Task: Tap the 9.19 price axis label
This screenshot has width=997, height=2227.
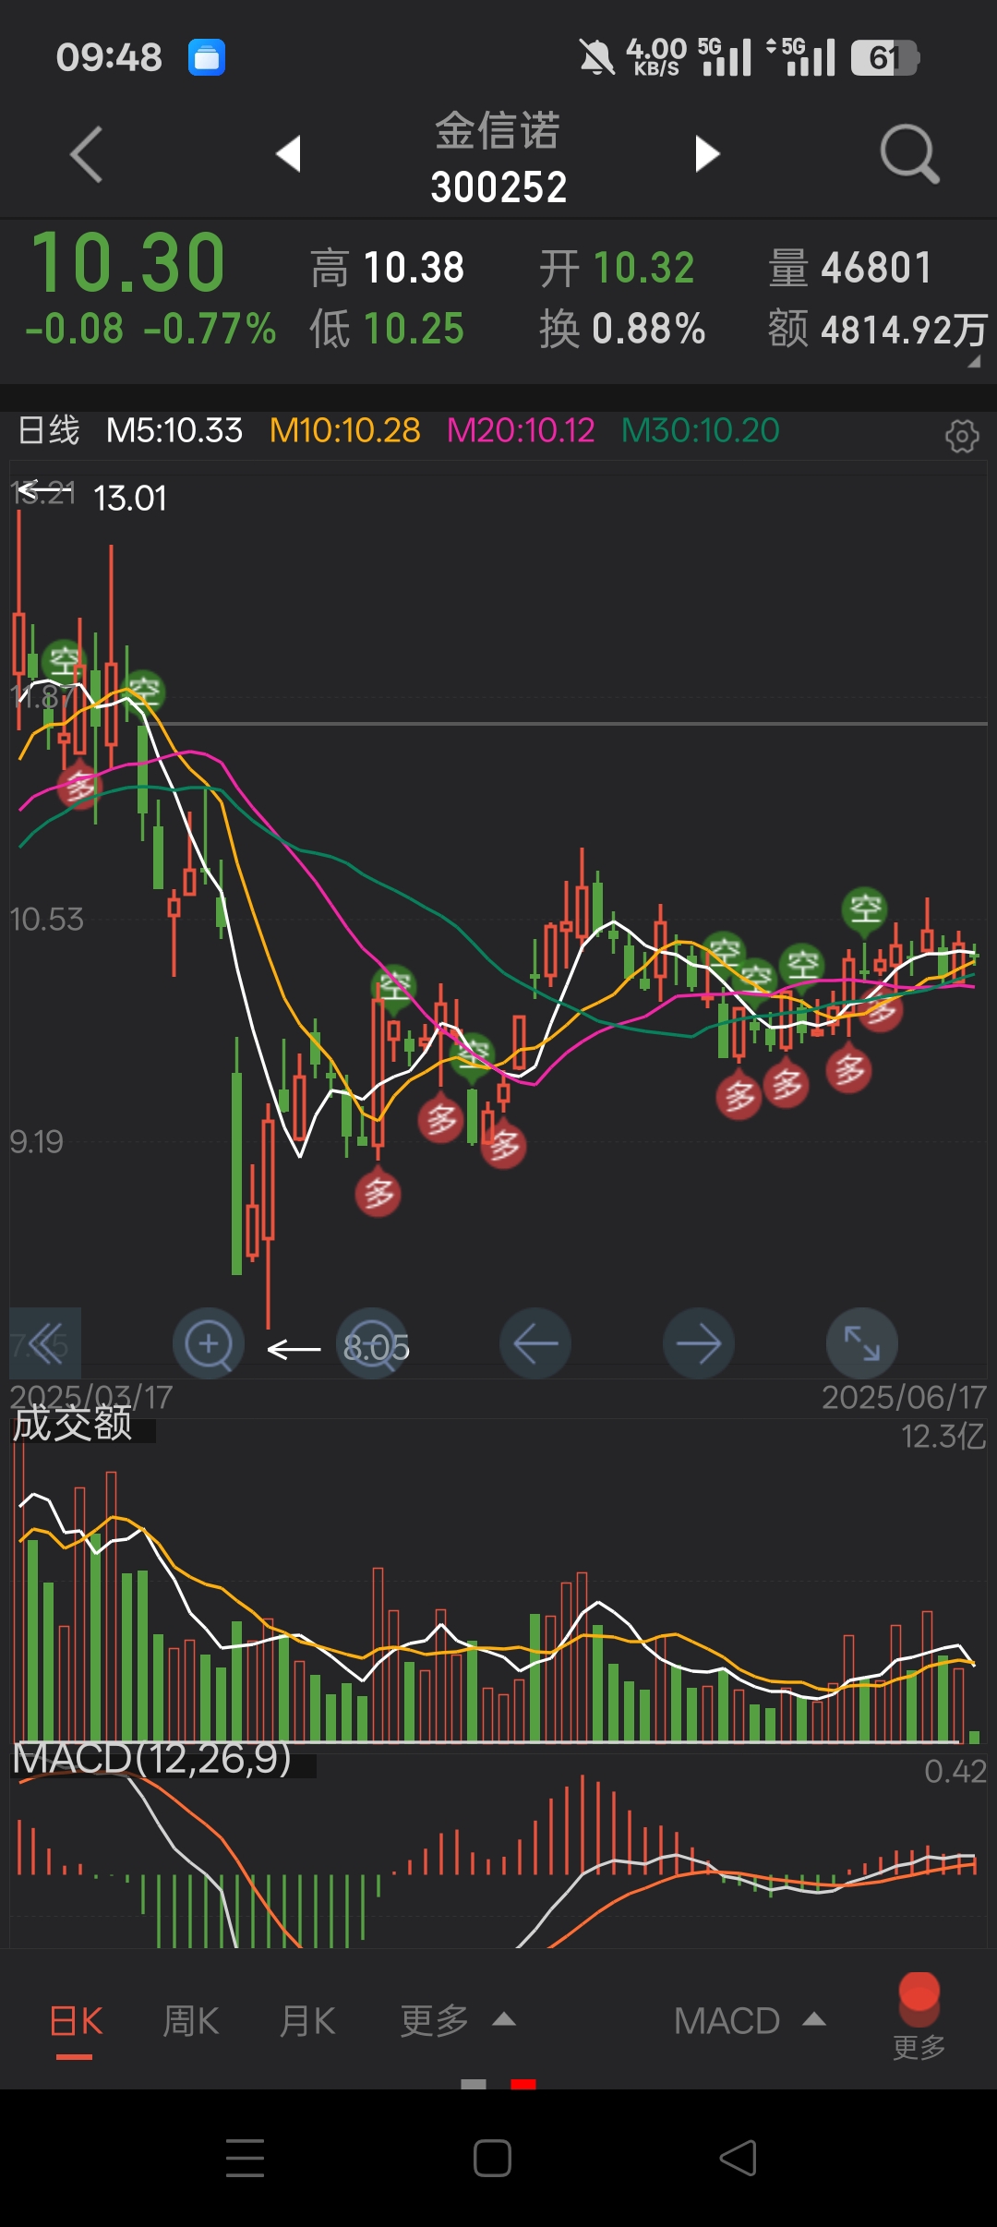Action: click(36, 1142)
